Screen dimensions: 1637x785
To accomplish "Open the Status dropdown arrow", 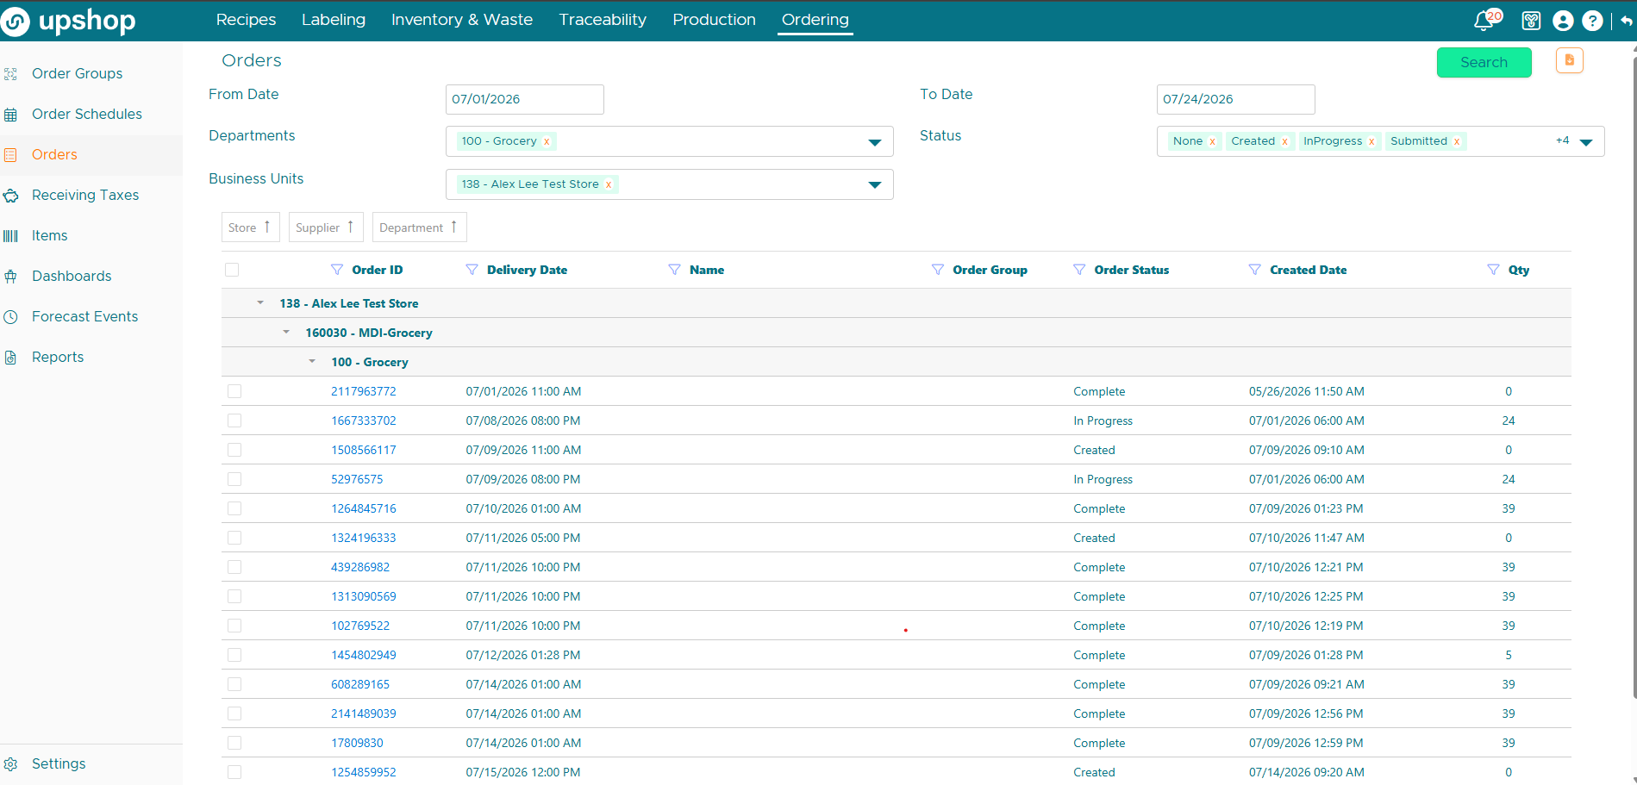I will (x=1586, y=142).
